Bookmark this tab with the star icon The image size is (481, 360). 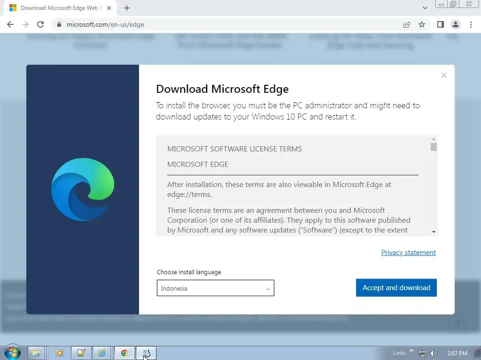point(422,24)
